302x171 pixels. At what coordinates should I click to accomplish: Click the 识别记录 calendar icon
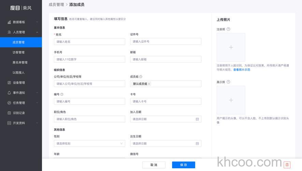point(9,113)
